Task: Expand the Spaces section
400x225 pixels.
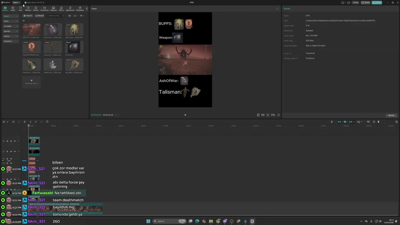Action: click(x=11, y=31)
